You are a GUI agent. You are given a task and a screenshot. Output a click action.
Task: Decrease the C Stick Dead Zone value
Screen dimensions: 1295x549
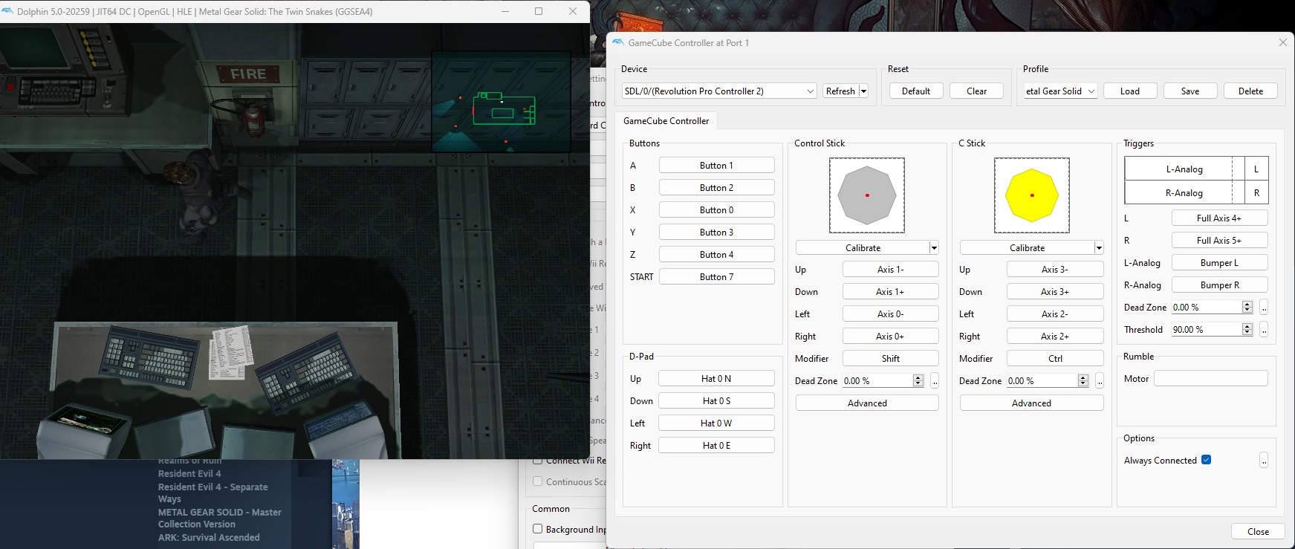pos(1083,384)
